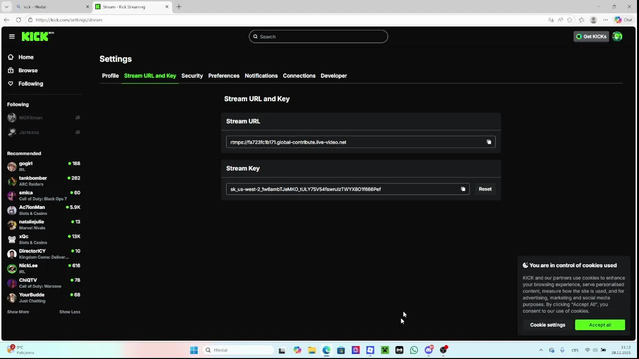Click the taskbar Hledat search box

[237, 350]
